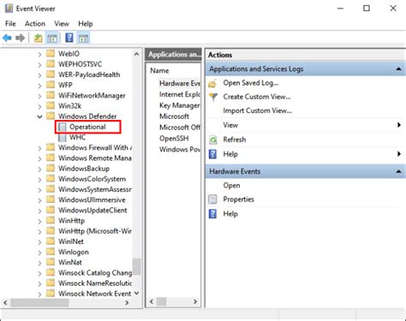Click the Back arrow toolbar icon
406x321 pixels.
(7, 38)
